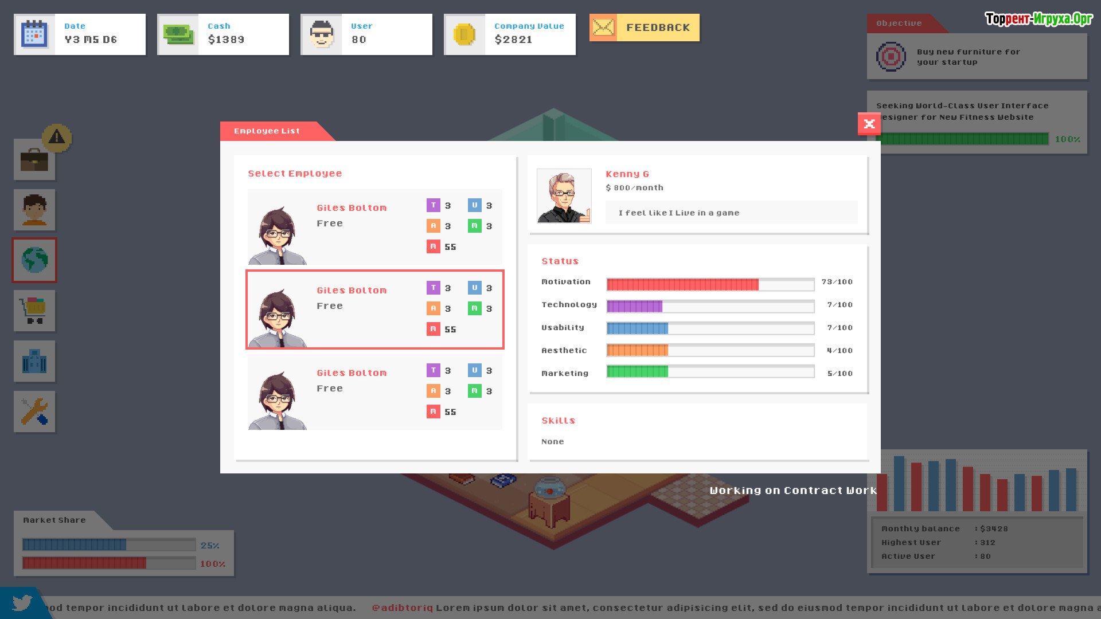Click the yellow warning alert badge
Viewport: 1101px width, 619px height.
(57, 138)
